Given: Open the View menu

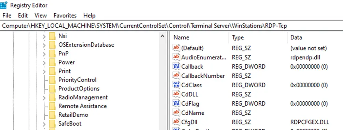Looking at the screenshot, I should pyautogui.click(x=41, y=16).
